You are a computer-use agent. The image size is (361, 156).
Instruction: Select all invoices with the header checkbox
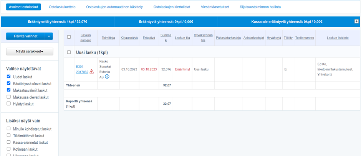click(x=69, y=37)
